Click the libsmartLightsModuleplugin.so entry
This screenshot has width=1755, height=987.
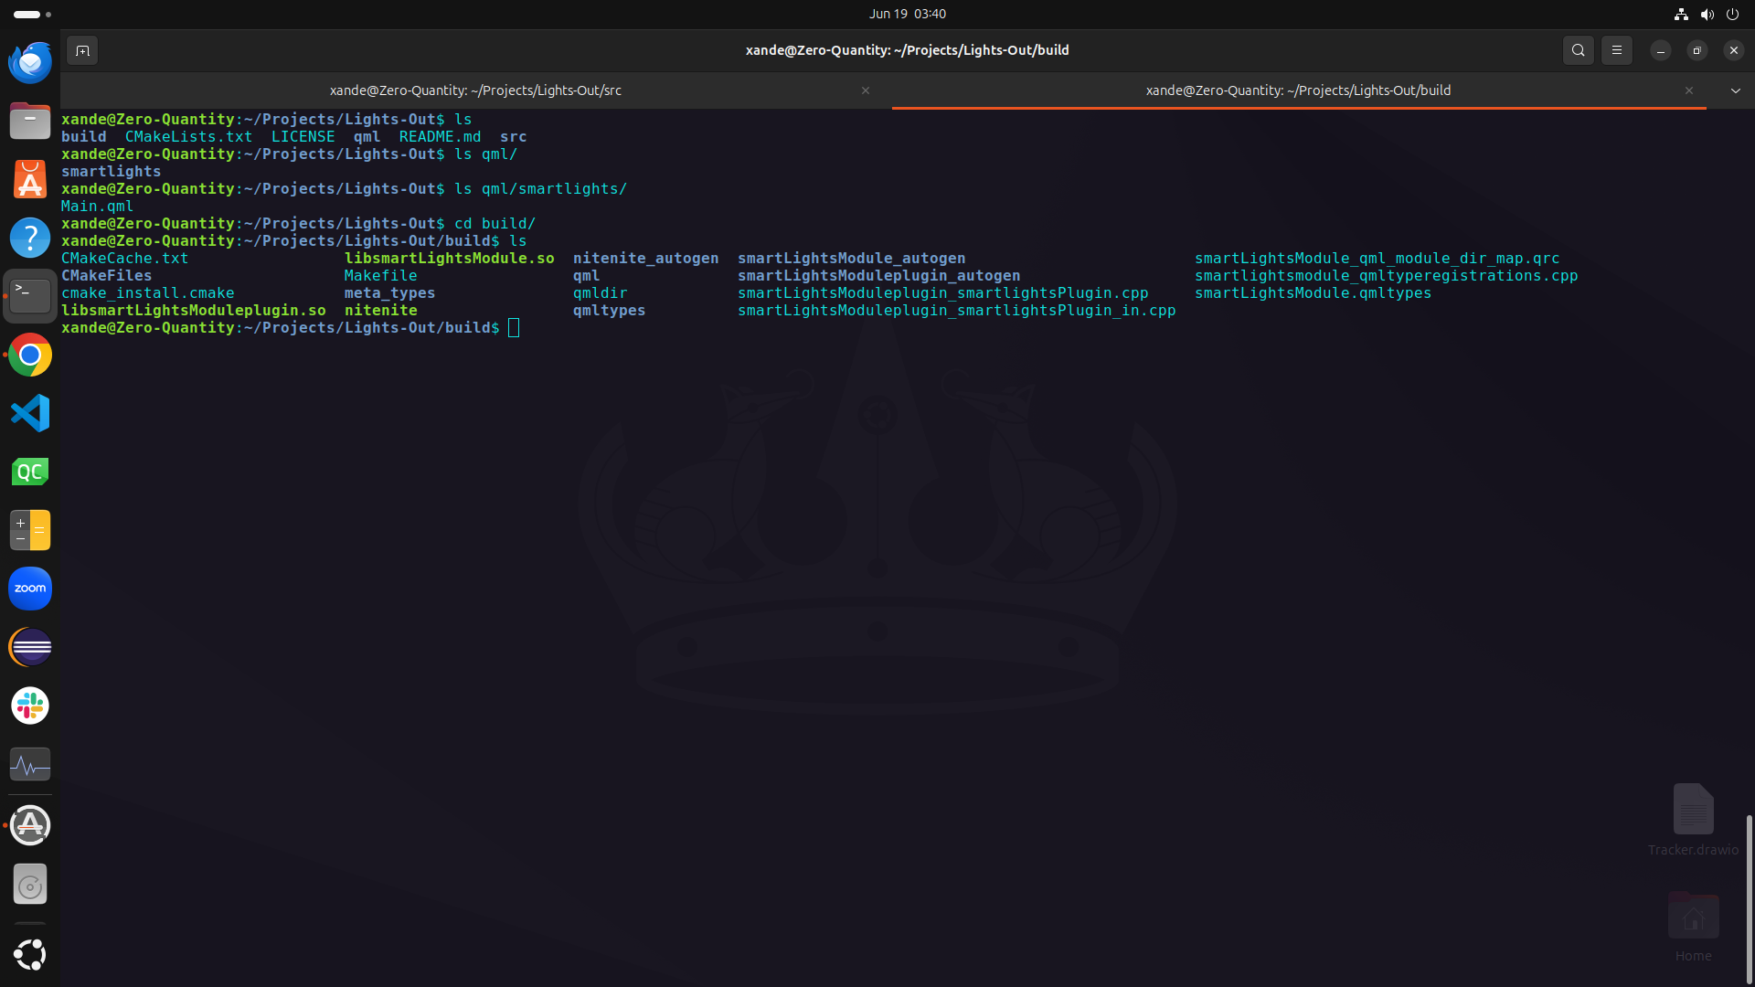pos(194,311)
